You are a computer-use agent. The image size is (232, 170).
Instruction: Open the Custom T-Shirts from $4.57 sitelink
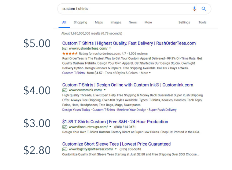coord(73,73)
